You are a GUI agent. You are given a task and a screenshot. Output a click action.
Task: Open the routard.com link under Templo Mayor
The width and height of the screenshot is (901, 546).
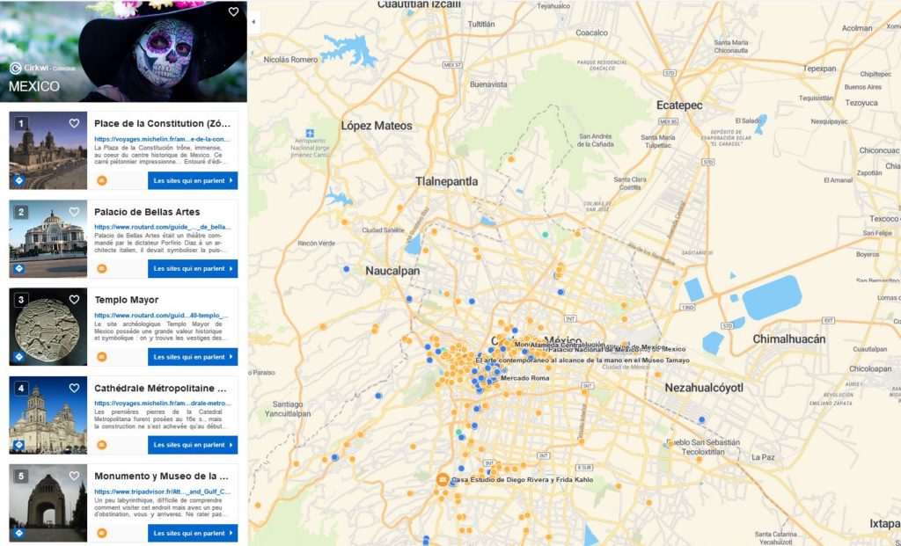[162, 315]
